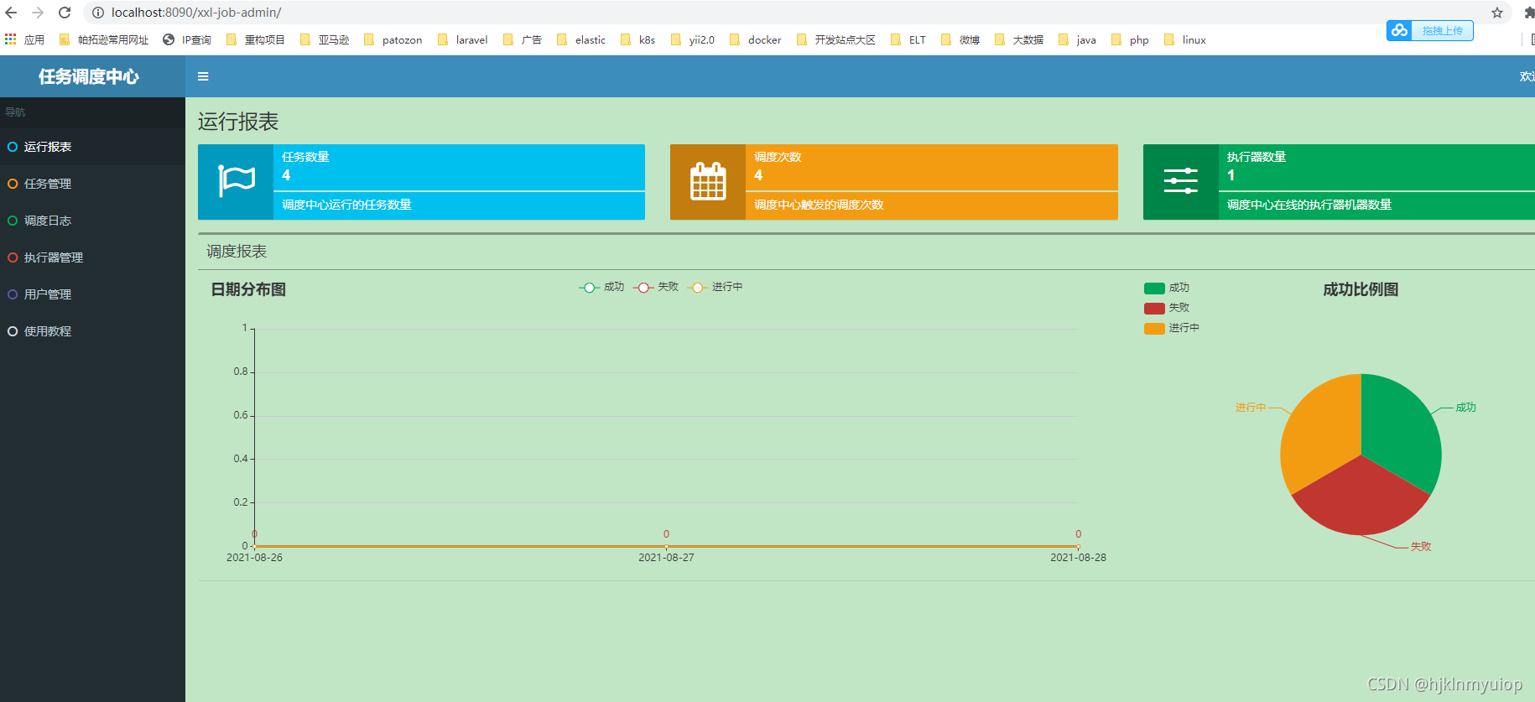Open the laravel bookmark folder

[x=462, y=39]
